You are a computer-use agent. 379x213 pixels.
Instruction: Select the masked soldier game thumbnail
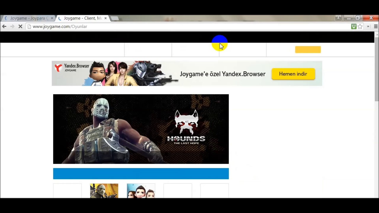pos(104,191)
